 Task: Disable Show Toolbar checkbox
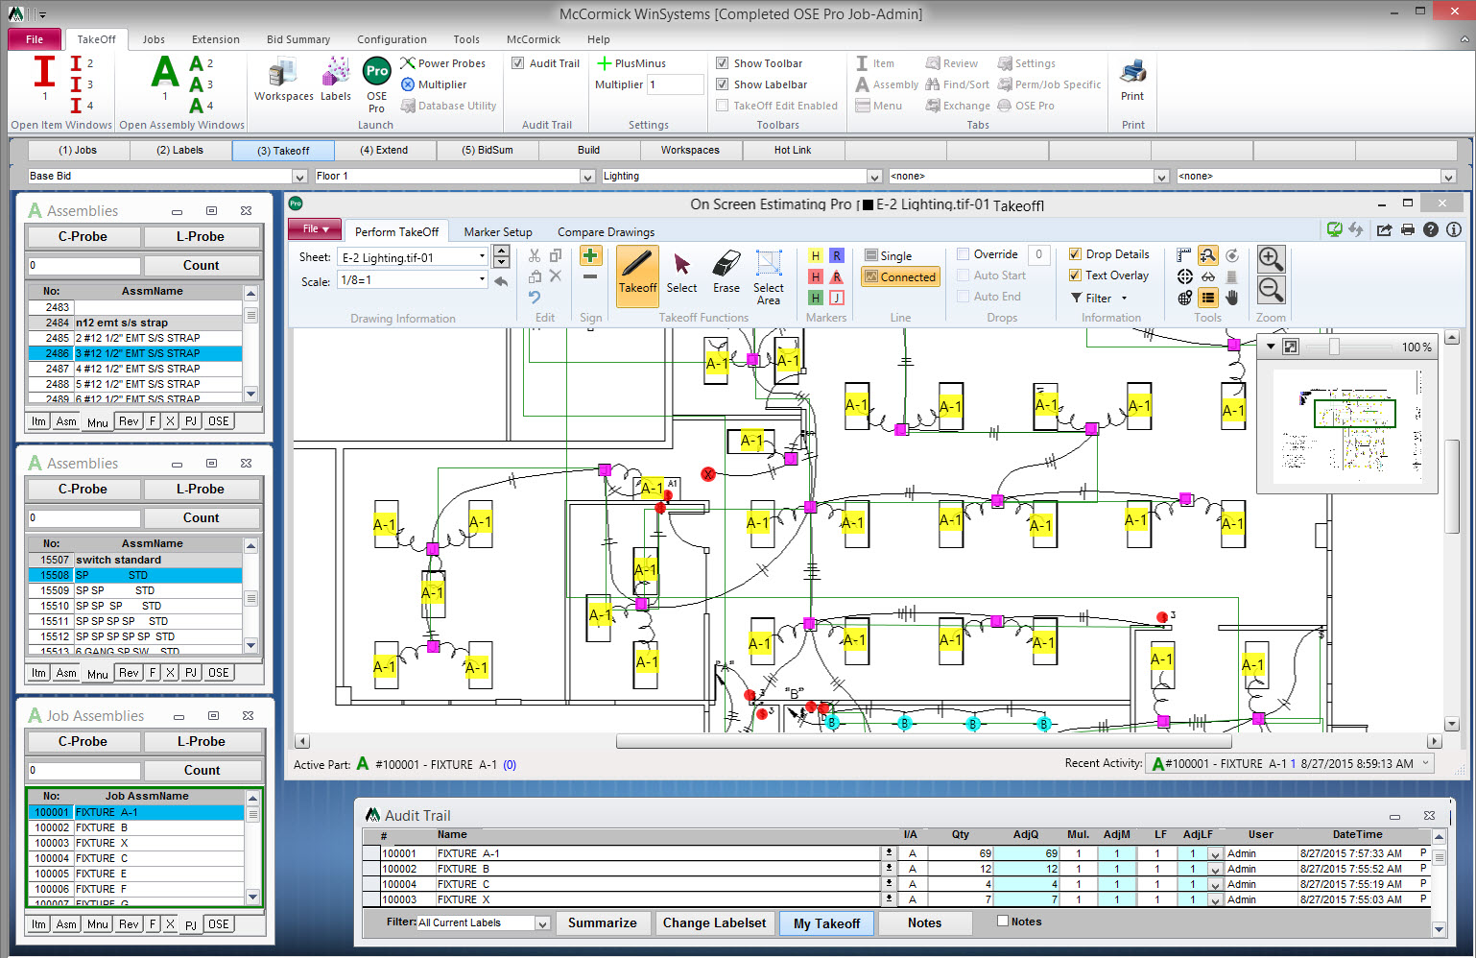click(x=722, y=62)
